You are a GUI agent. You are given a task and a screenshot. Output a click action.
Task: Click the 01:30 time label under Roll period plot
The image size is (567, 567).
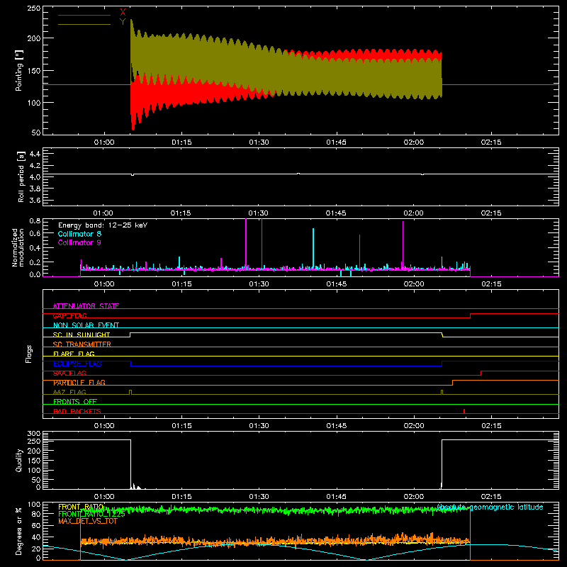point(258,213)
